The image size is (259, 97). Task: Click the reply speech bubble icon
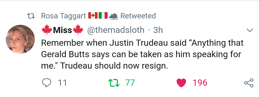point(47,83)
